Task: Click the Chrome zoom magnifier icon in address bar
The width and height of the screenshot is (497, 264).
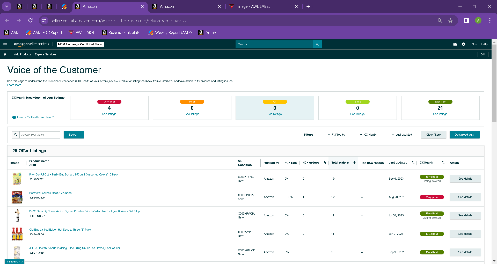Action: point(440,20)
